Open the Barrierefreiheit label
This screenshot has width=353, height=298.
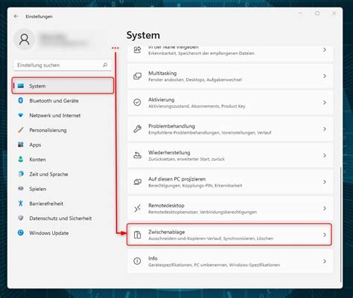(46, 204)
